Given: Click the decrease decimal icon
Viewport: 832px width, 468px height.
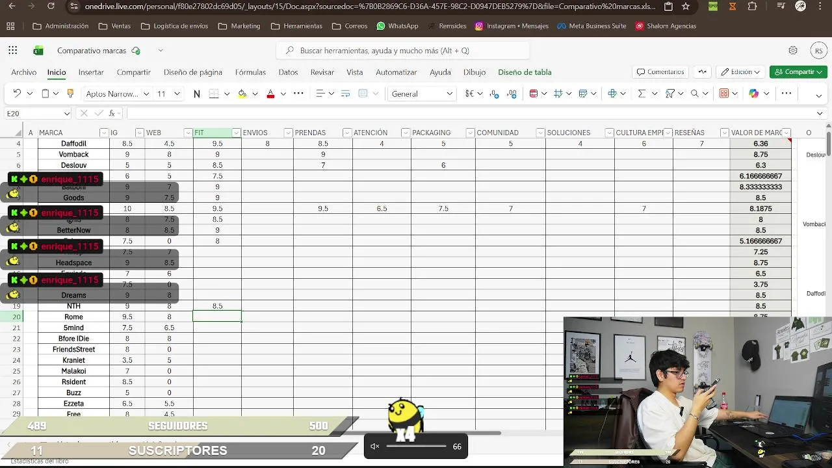Looking at the screenshot, I should pos(512,94).
